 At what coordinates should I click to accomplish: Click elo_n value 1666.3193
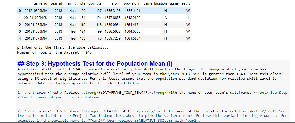113,11
